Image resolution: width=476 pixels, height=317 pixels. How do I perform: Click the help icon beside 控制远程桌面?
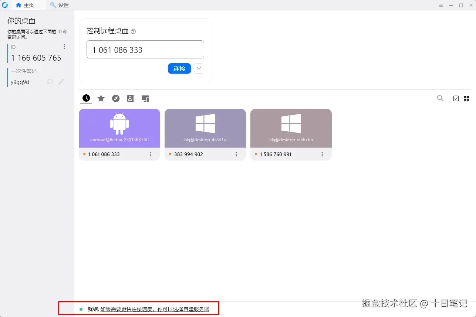click(134, 31)
